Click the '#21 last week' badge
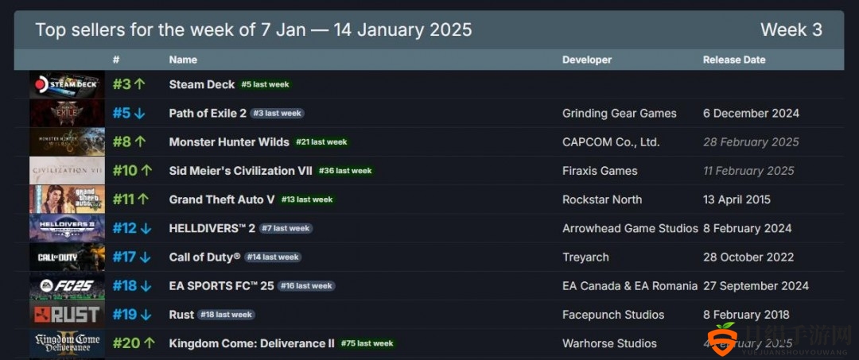 click(x=321, y=142)
